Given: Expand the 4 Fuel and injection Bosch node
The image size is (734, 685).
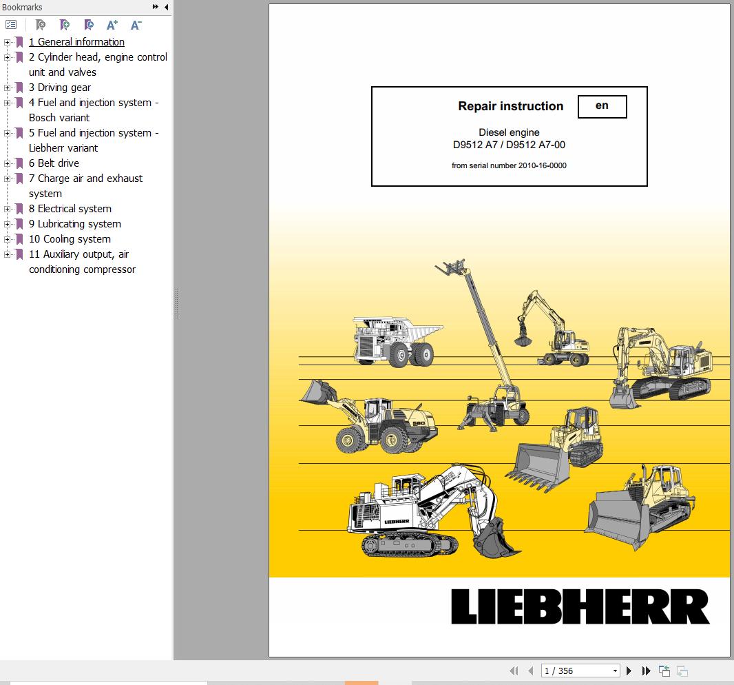Looking at the screenshot, I should pos(7,103).
